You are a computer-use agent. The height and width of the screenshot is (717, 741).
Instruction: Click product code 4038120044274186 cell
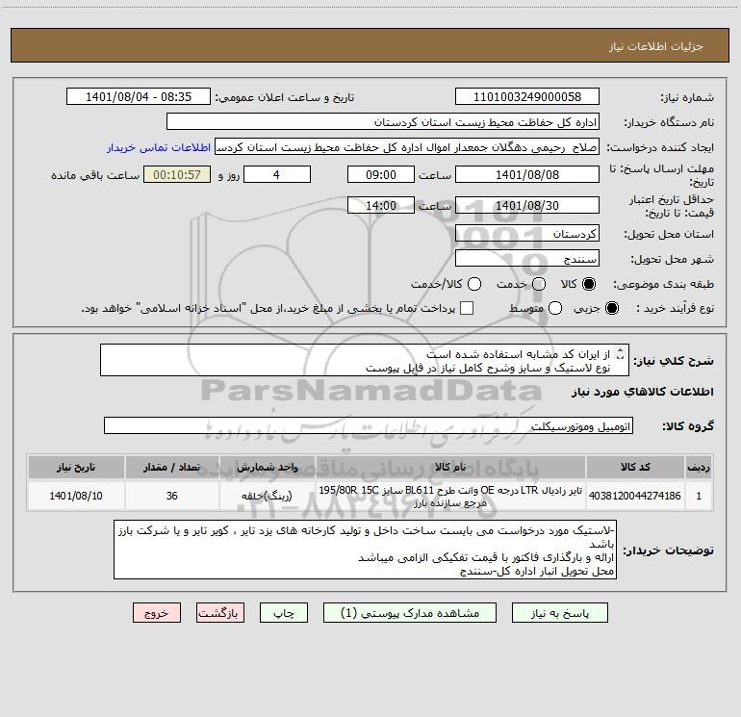[635, 496]
